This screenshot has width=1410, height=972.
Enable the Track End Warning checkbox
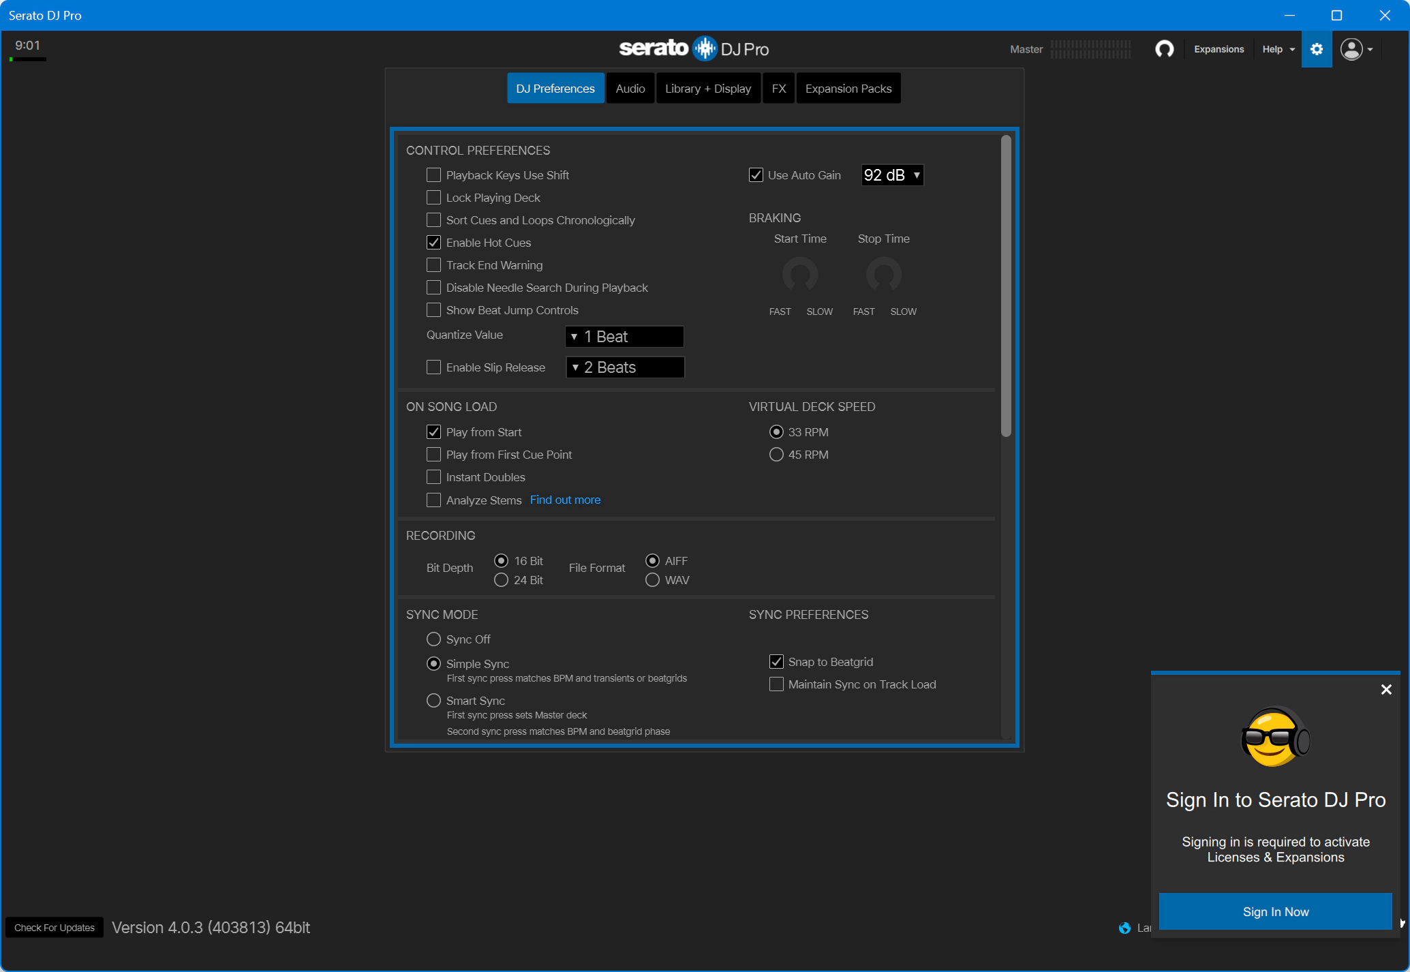point(433,265)
